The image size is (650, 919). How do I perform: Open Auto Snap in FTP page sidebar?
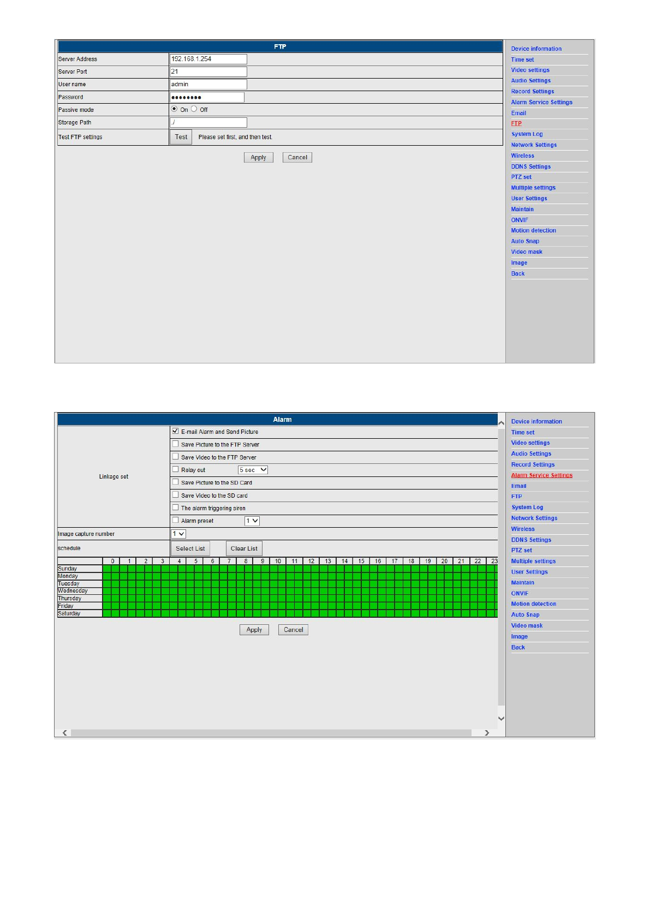pyautogui.click(x=525, y=241)
